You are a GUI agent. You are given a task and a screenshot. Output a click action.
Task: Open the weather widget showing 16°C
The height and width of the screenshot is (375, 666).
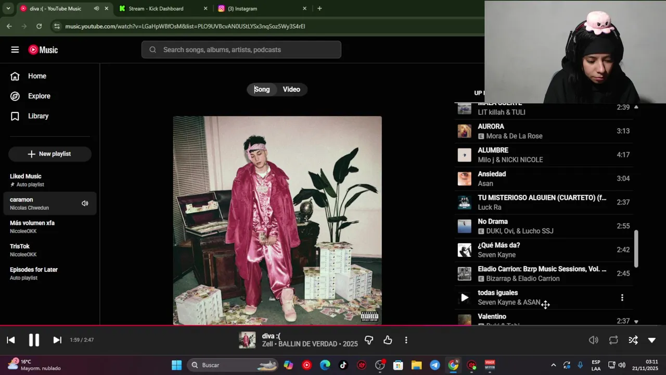pyautogui.click(x=34, y=365)
